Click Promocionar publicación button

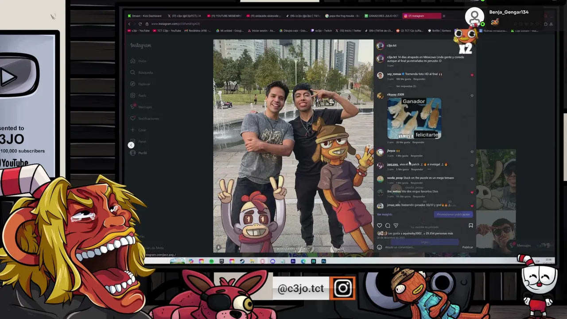(453, 214)
